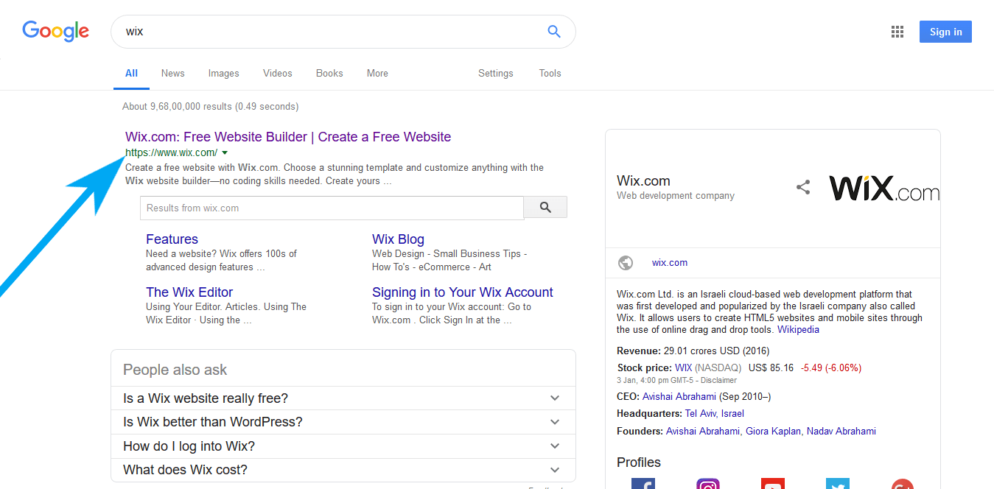Click the blue search magnifier icon
994x489 pixels.
[554, 32]
